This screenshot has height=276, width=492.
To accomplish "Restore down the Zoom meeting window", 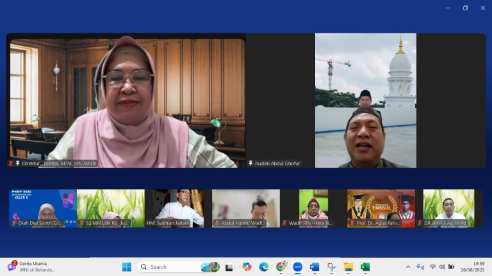I will (465, 8).
